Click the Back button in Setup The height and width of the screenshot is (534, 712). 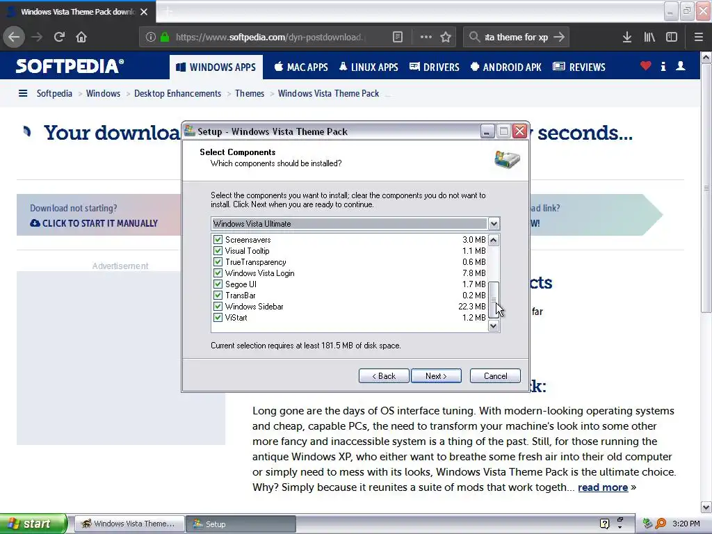pyautogui.click(x=384, y=376)
